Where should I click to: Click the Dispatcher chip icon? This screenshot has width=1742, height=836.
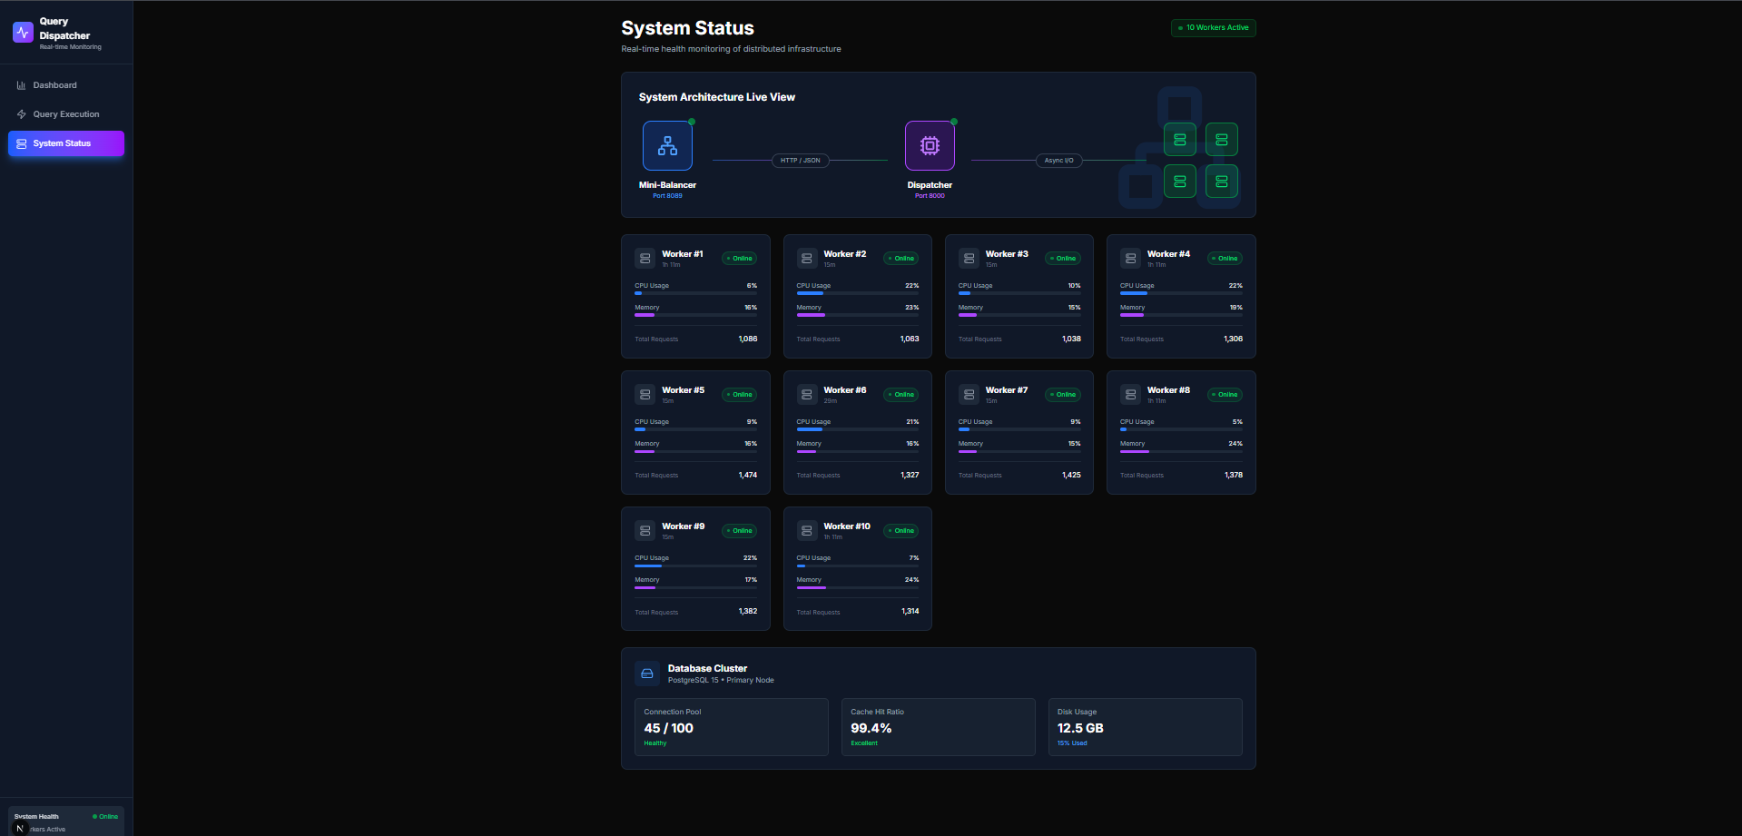point(930,146)
